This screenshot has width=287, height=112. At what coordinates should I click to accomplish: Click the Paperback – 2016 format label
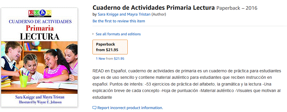(237, 8)
